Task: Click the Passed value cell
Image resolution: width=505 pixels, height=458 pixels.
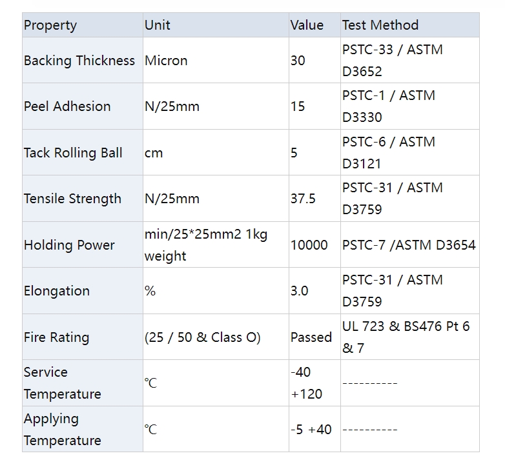Action: tap(311, 337)
